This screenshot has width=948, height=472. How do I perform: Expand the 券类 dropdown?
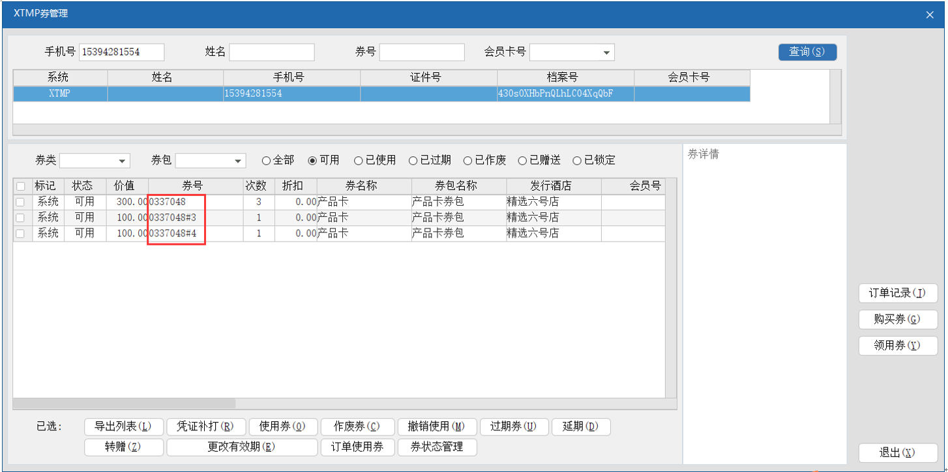click(x=122, y=161)
